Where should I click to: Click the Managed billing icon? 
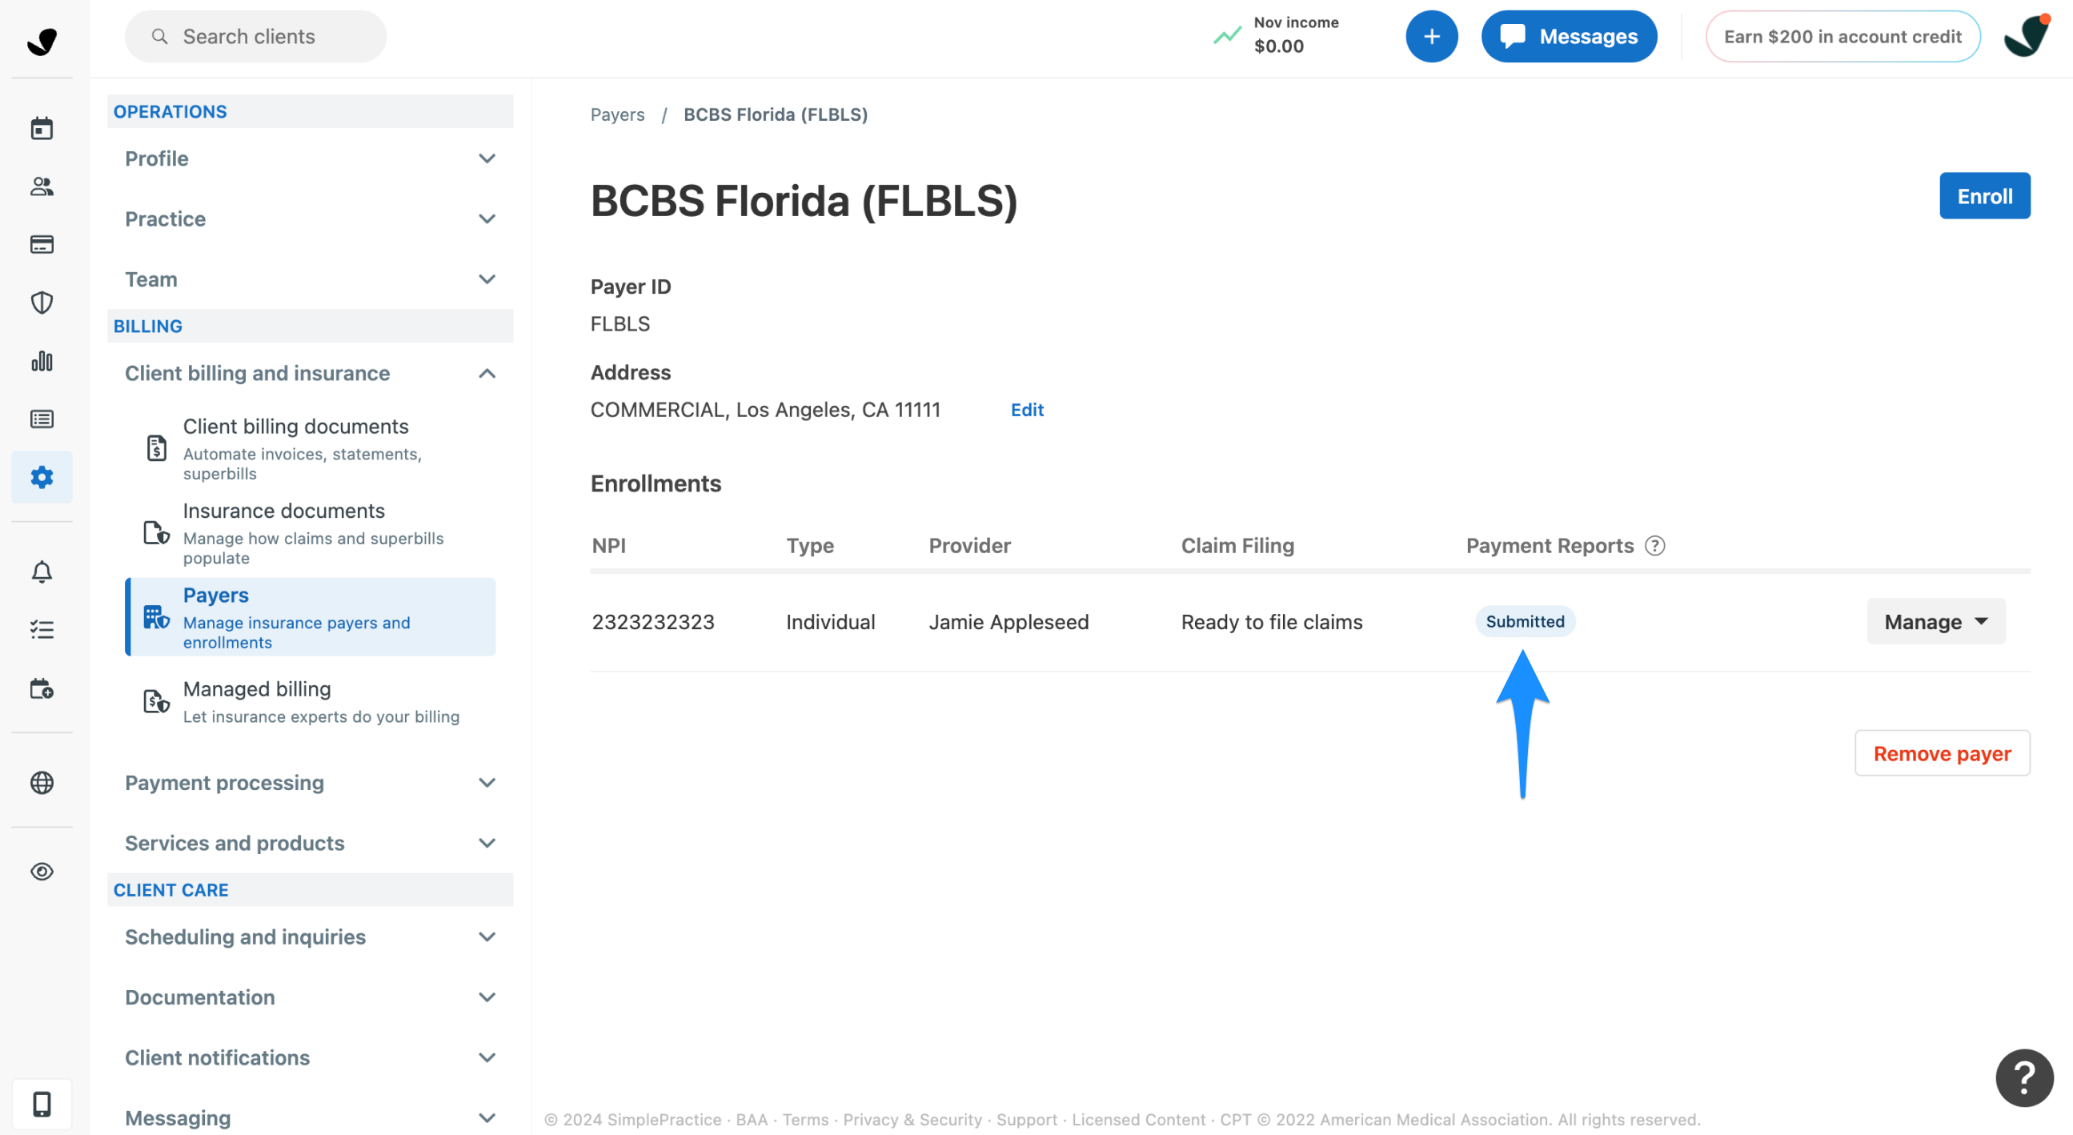point(156,701)
